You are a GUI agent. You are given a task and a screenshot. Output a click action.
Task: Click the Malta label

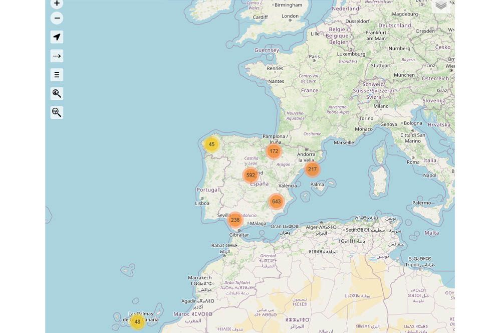[x=432, y=233]
